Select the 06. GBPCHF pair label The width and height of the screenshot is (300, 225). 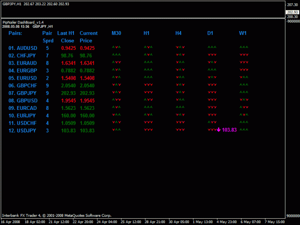pos(23,86)
